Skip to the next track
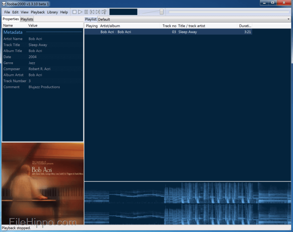The width and height of the screenshot is (293, 232). pyautogui.click(x=98, y=12)
